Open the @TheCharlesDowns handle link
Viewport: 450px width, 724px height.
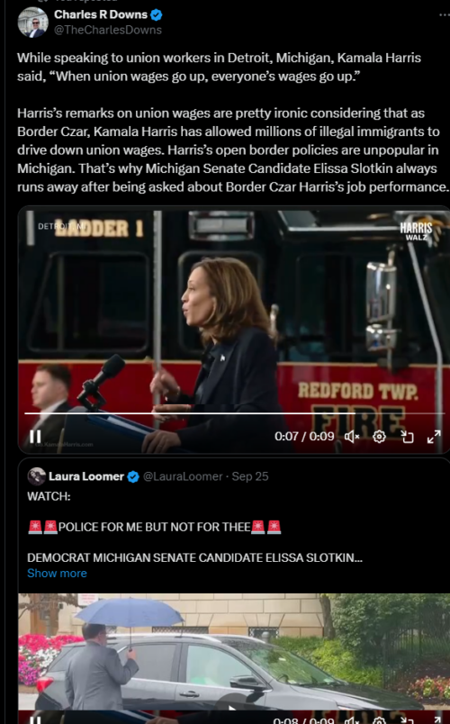pyautogui.click(x=108, y=30)
